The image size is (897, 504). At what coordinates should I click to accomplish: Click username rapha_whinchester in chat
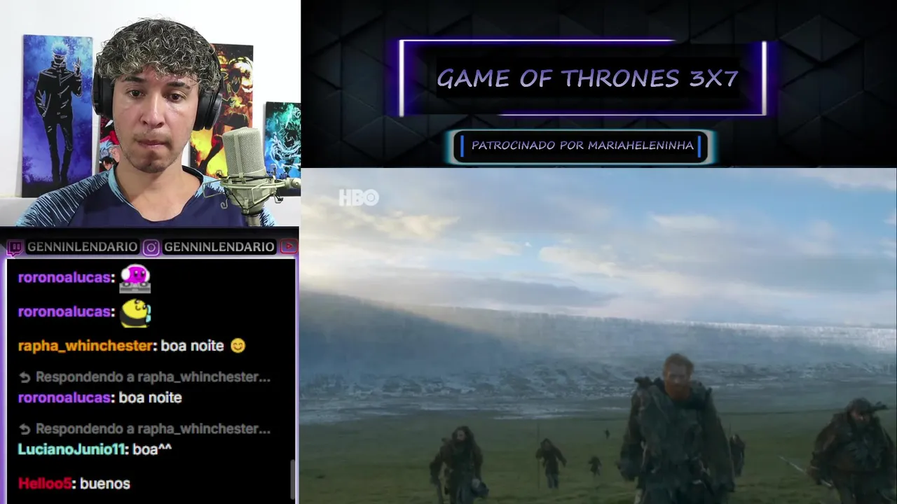coord(85,346)
